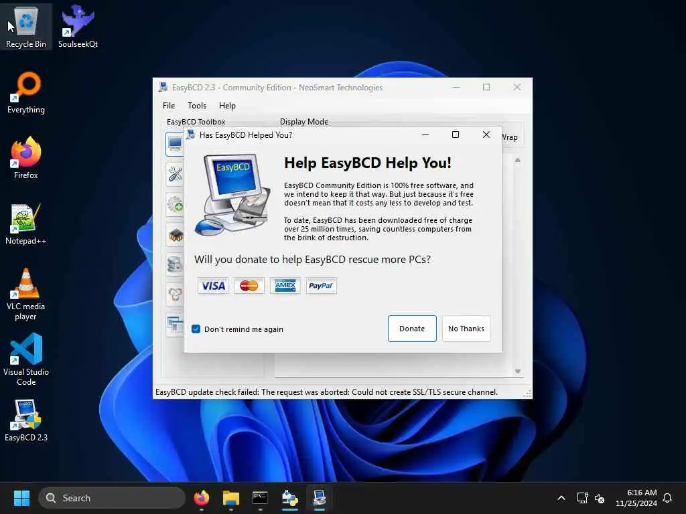Click 'Will you donate' question text
The image size is (686, 514).
point(312,260)
